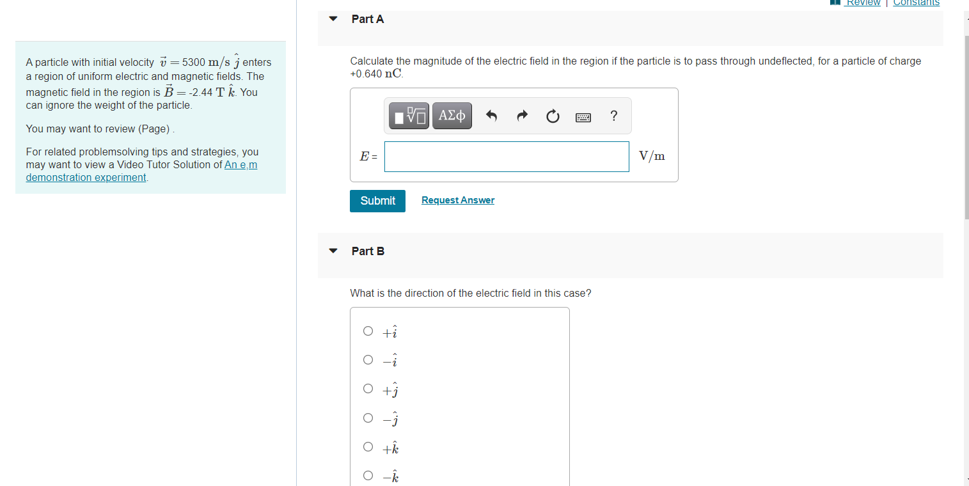This screenshot has width=969, height=486.
Task: Open the math template palette icon
Action: pos(409,116)
